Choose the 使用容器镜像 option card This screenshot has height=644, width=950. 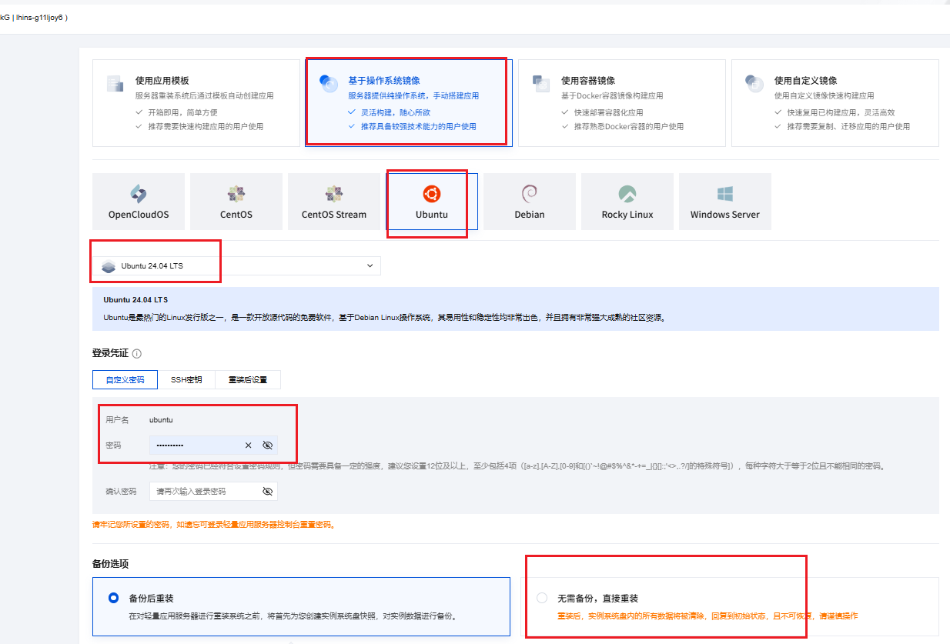click(x=622, y=103)
